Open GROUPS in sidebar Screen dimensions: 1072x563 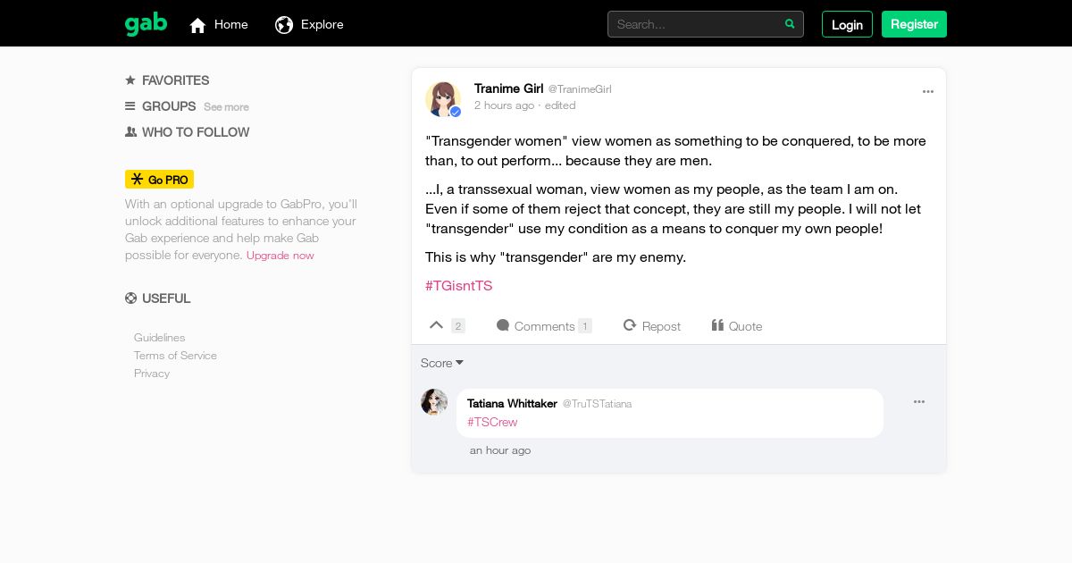[x=169, y=106]
